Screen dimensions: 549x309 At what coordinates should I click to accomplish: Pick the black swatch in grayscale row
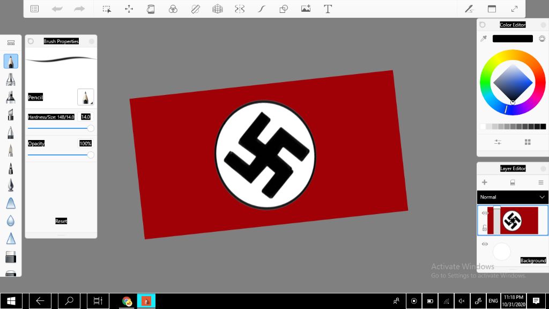pyautogui.click(x=543, y=127)
